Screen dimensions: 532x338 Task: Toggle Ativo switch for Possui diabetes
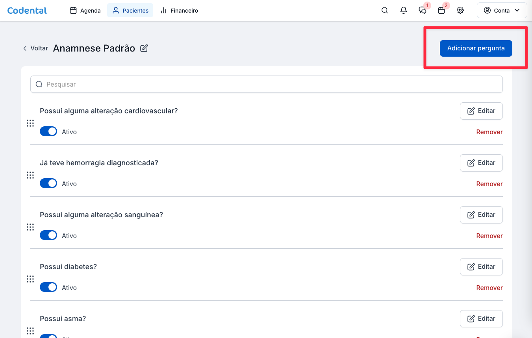point(48,288)
